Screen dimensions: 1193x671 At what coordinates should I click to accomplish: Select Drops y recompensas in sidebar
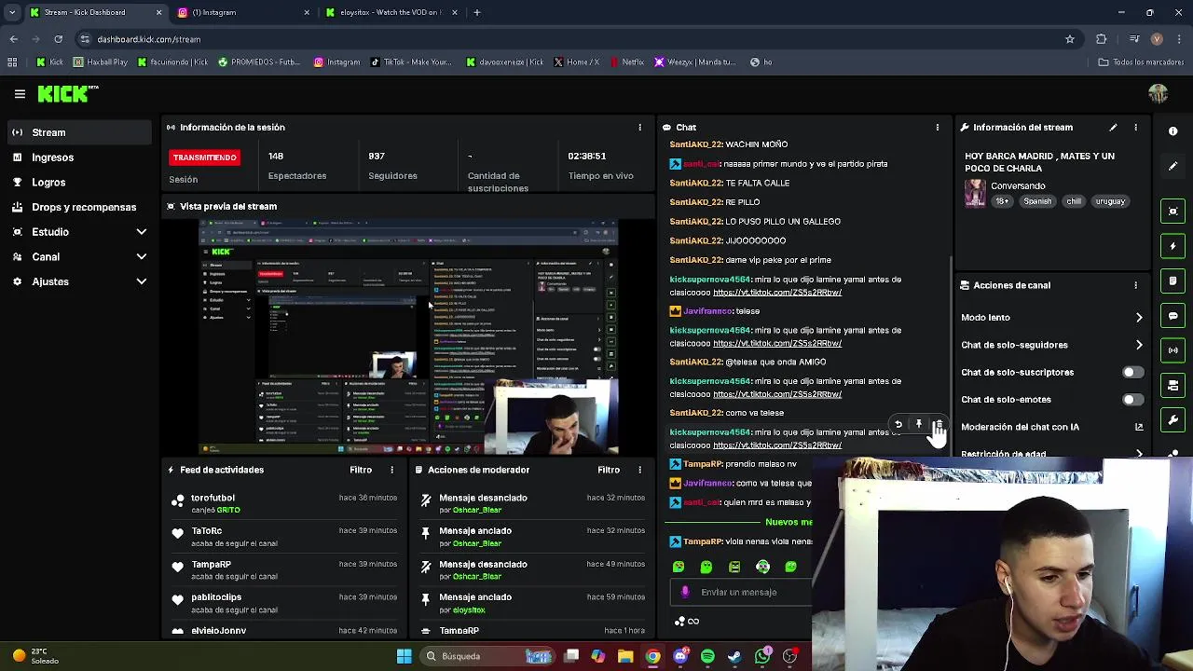pos(79,207)
